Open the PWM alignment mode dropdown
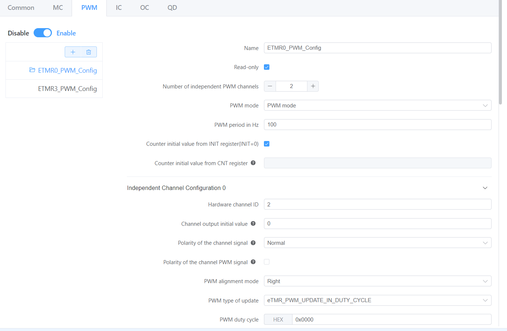The height and width of the screenshot is (331, 507). click(377, 281)
